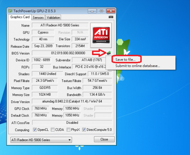Click the Close button at bottom

[104, 139]
